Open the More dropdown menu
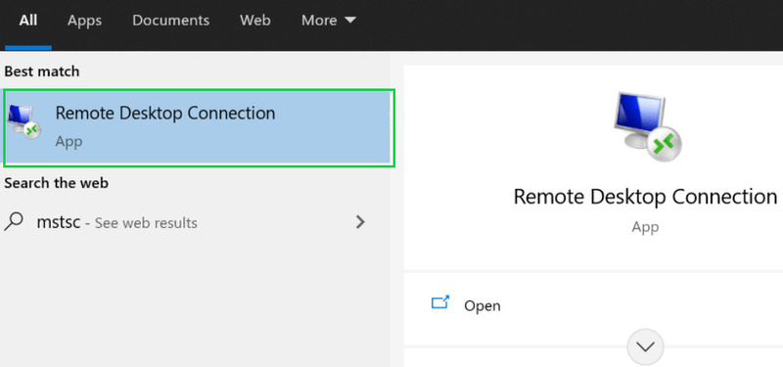This screenshot has width=783, height=367. point(329,21)
